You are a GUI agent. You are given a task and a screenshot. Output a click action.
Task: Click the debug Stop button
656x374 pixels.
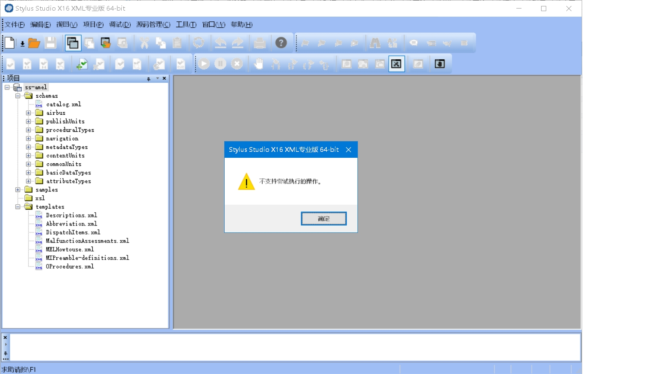pos(237,64)
